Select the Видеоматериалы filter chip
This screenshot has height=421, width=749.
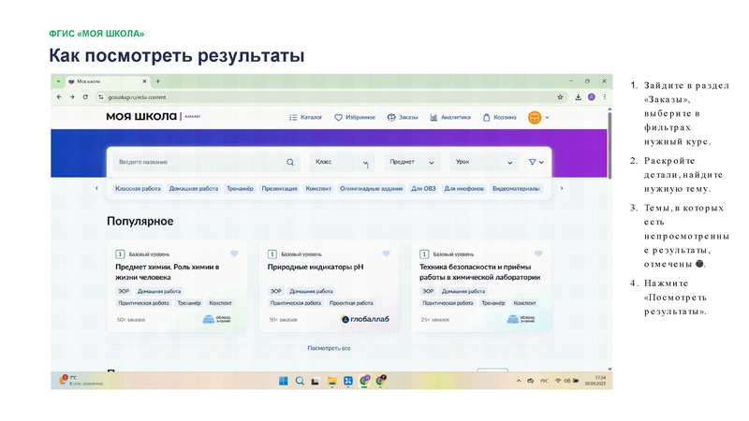(x=516, y=189)
